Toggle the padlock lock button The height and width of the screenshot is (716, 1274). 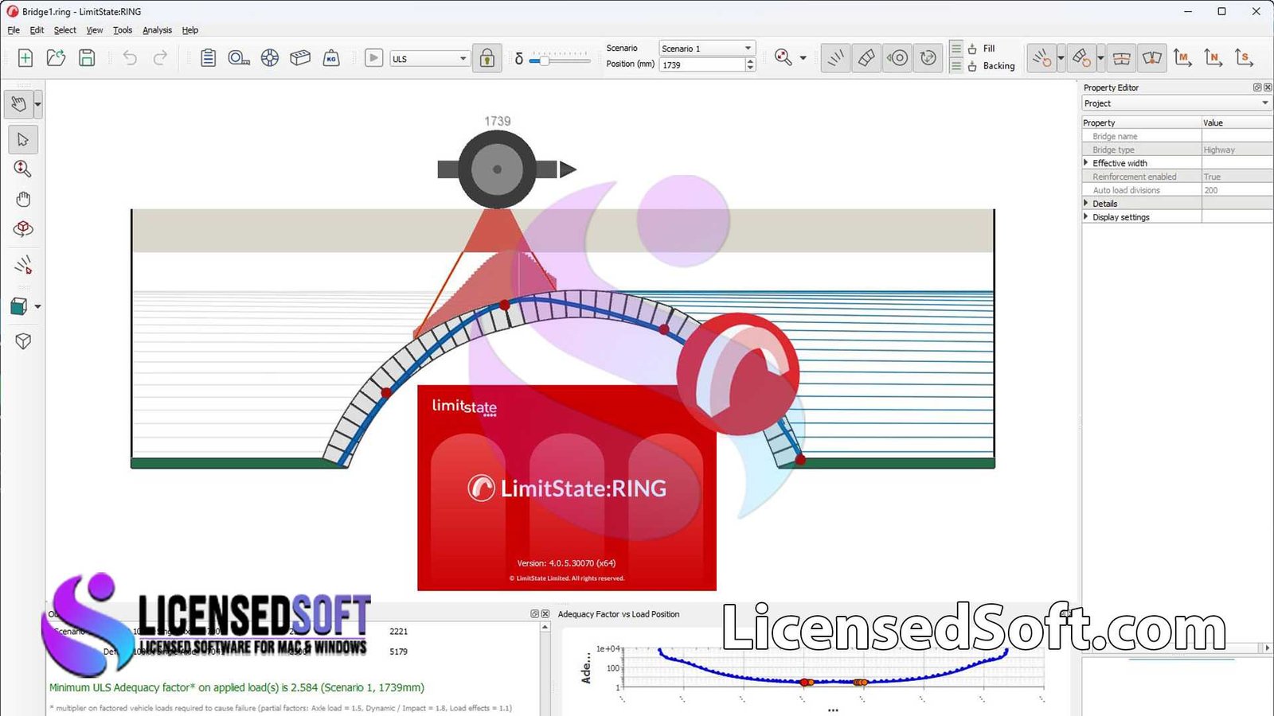pos(487,58)
